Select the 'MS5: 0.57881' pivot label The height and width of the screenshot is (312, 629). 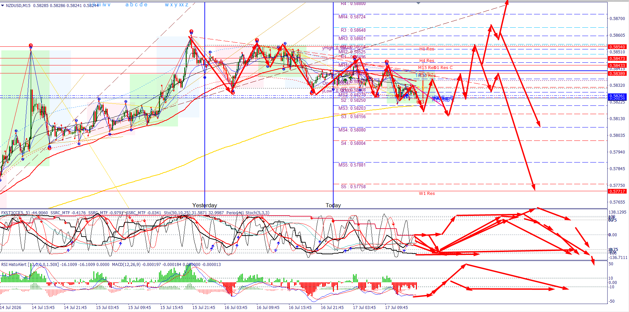click(x=352, y=165)
